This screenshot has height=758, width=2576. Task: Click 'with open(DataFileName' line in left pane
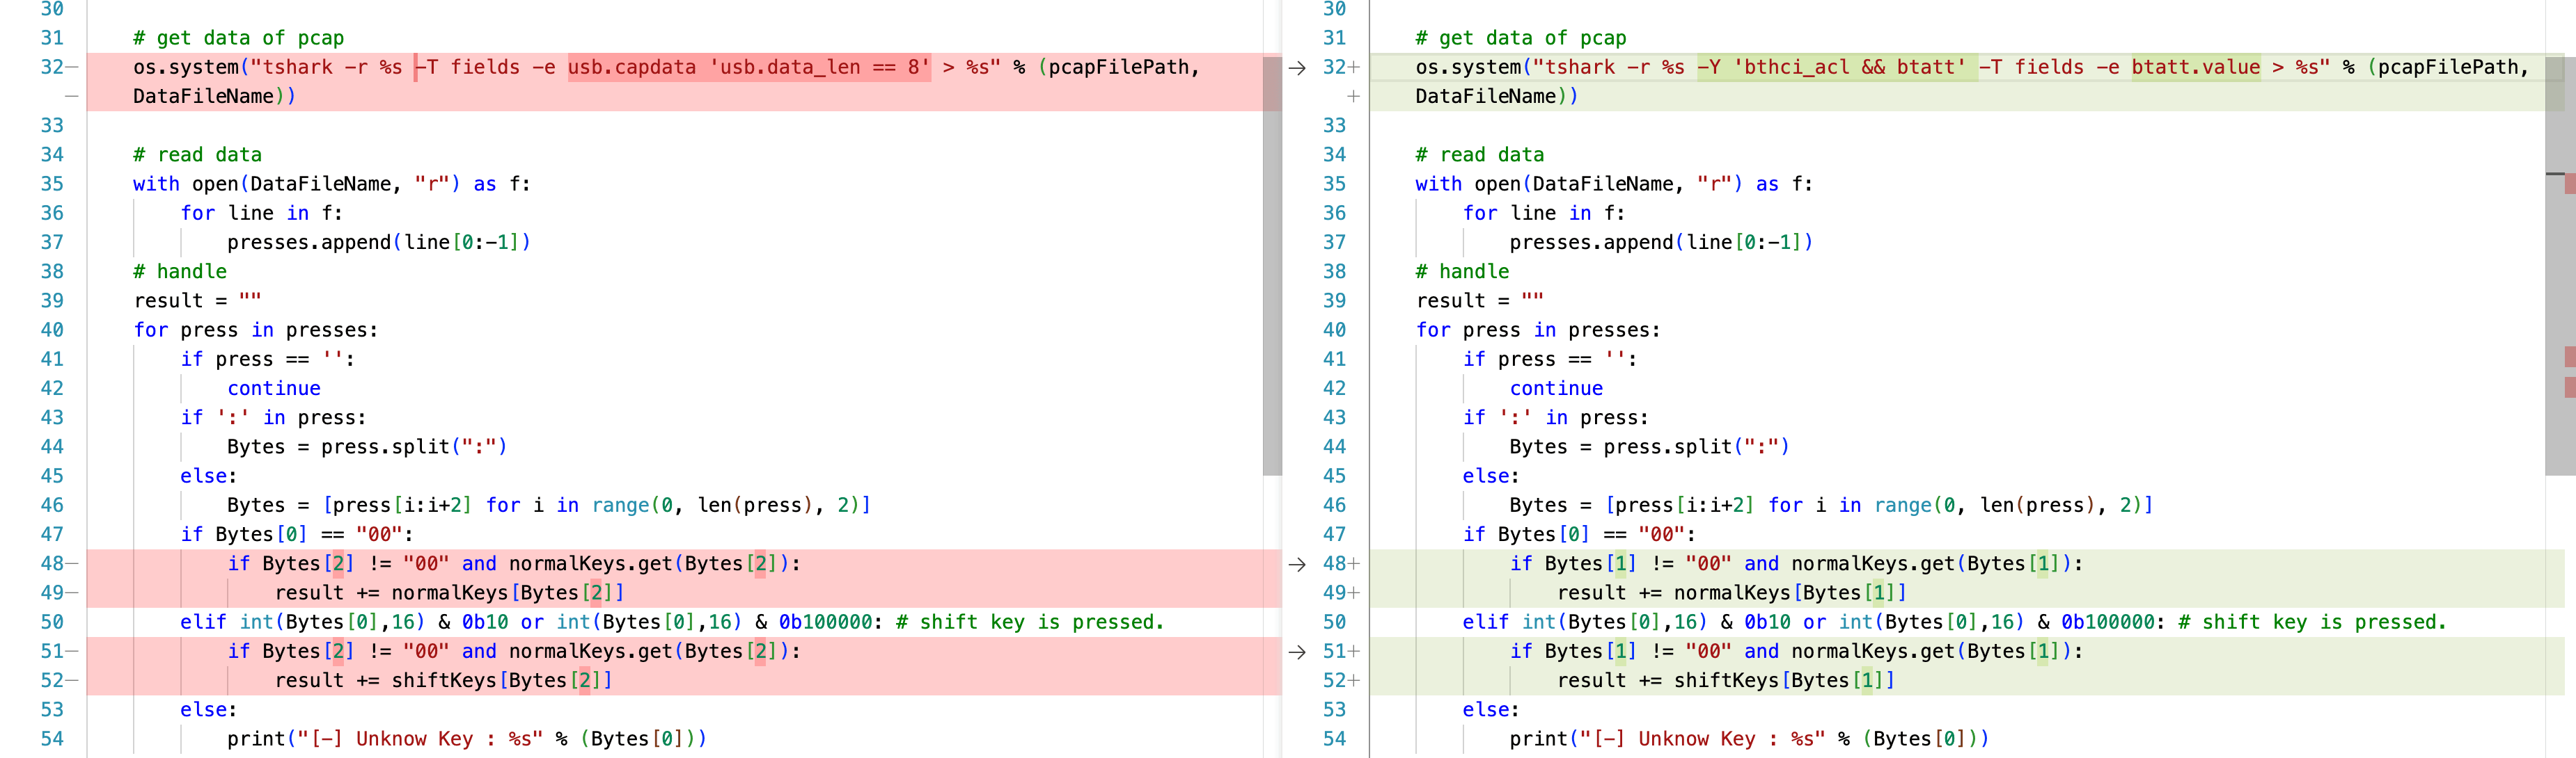332,184
